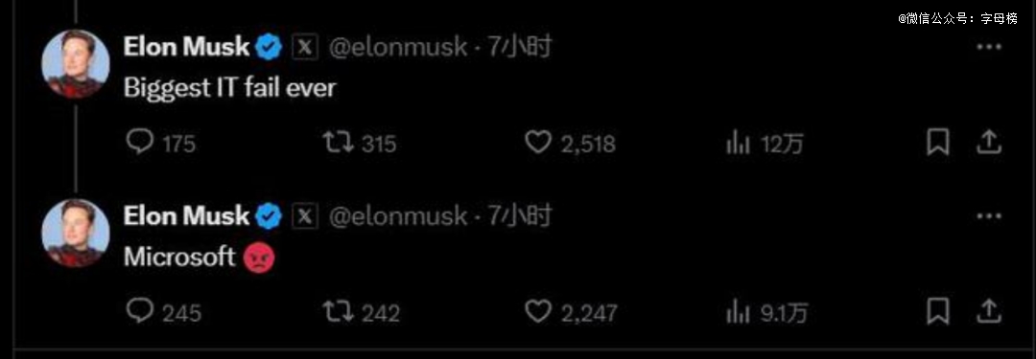This screenshot has width=1036, height=359.
Task: Bookmark the "Biggest IT fail ever" tweet
Action: click(937, 142)
